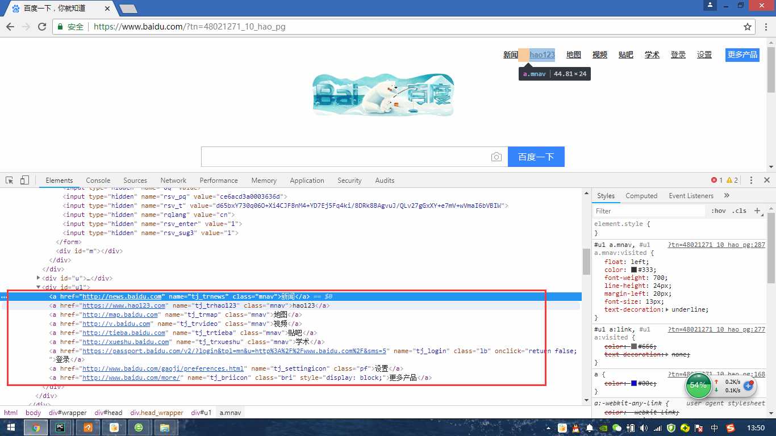This screenshot has height=436, width=776.
Task: Open the hao123 link on Baidu page
Action: pyautogui.click(x=542, y=54)
